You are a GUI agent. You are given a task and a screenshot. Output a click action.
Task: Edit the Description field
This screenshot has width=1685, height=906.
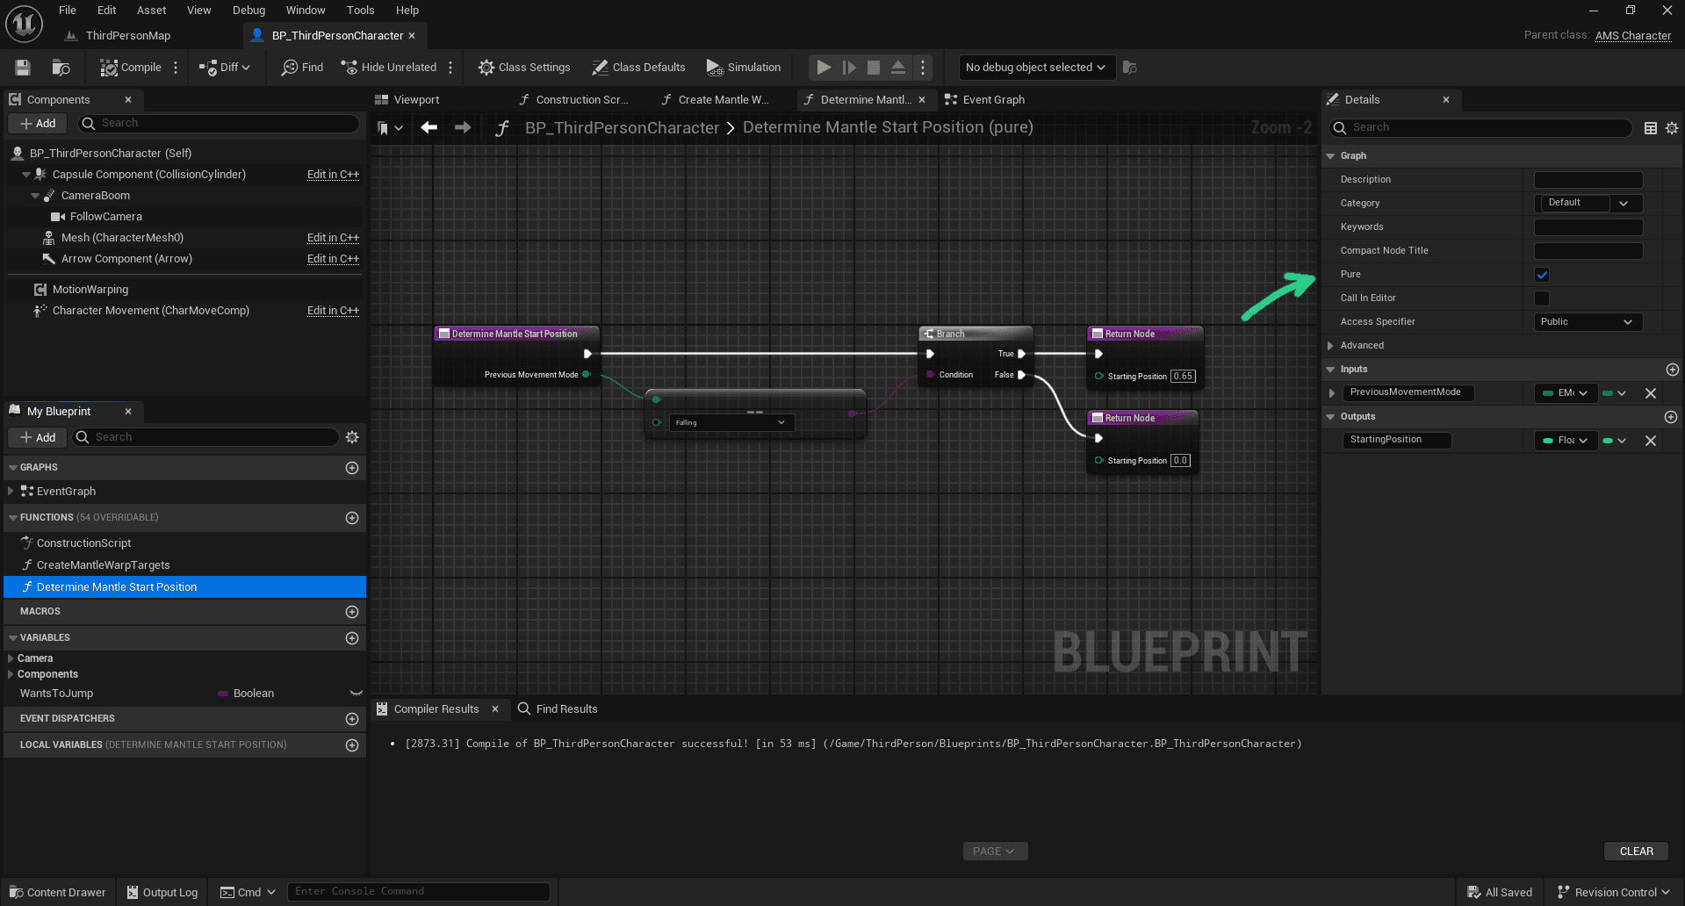coord(1588,180)
